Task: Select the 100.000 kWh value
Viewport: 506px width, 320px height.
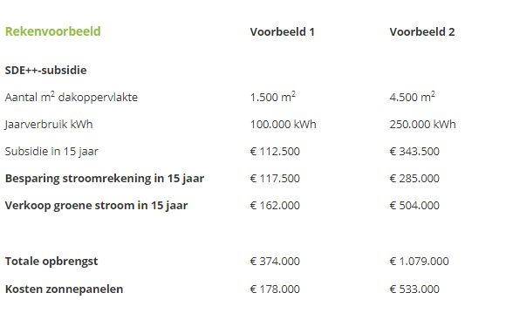Action: click(x=283, y=124)
